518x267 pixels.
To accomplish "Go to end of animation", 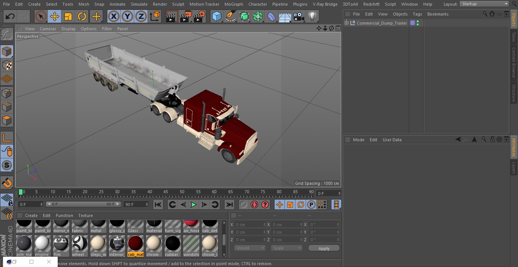I will click(229, 205).
